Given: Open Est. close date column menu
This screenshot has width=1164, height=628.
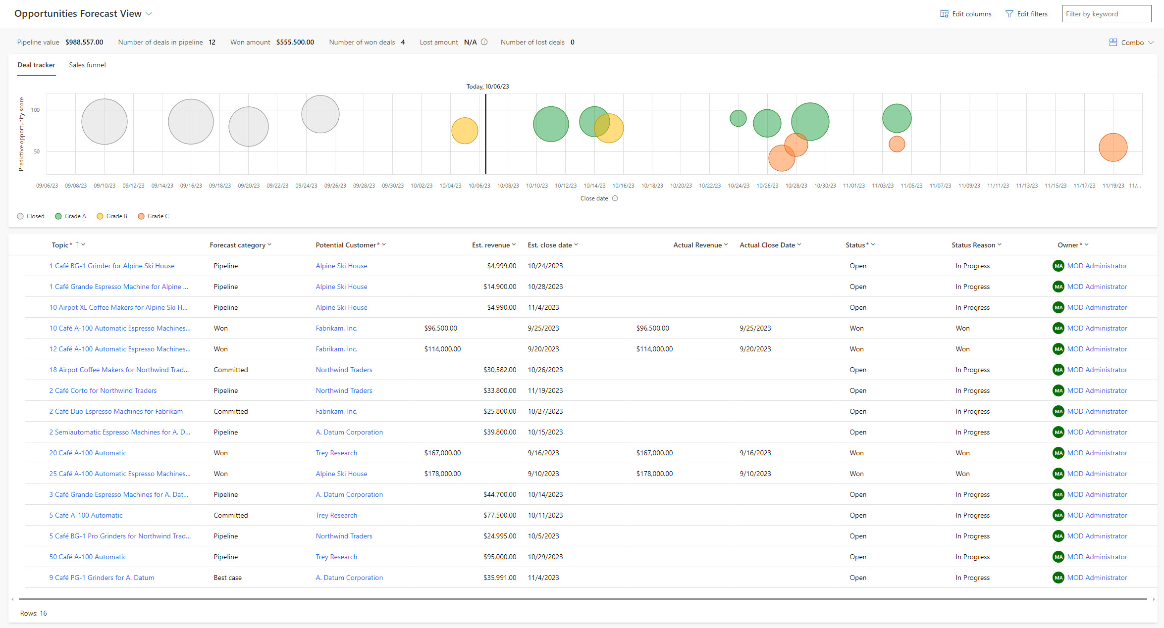Looking at the screenshot, I should [x=576, y=245].
